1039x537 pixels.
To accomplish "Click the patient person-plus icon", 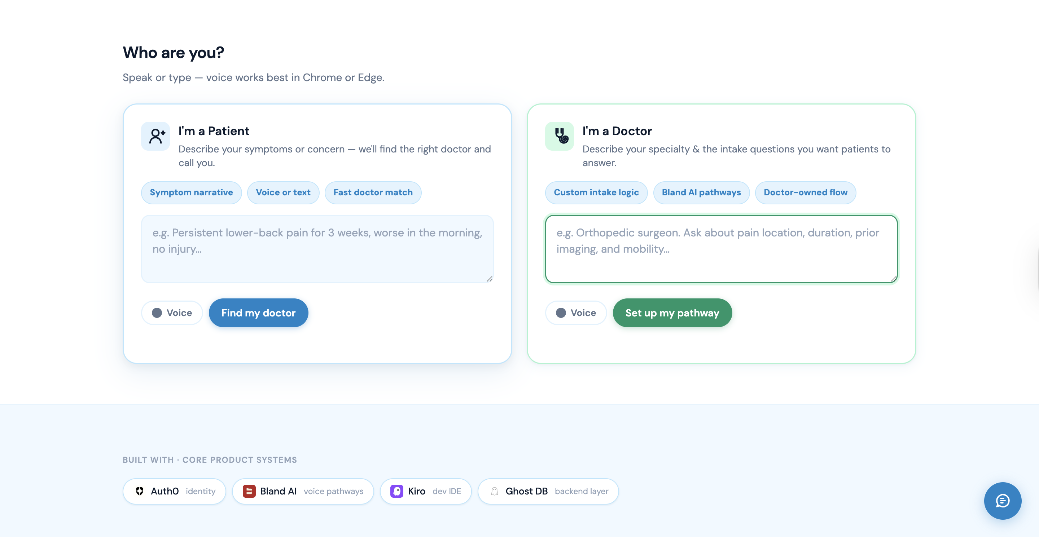I will pyautogui.click(x=155, y=136).
